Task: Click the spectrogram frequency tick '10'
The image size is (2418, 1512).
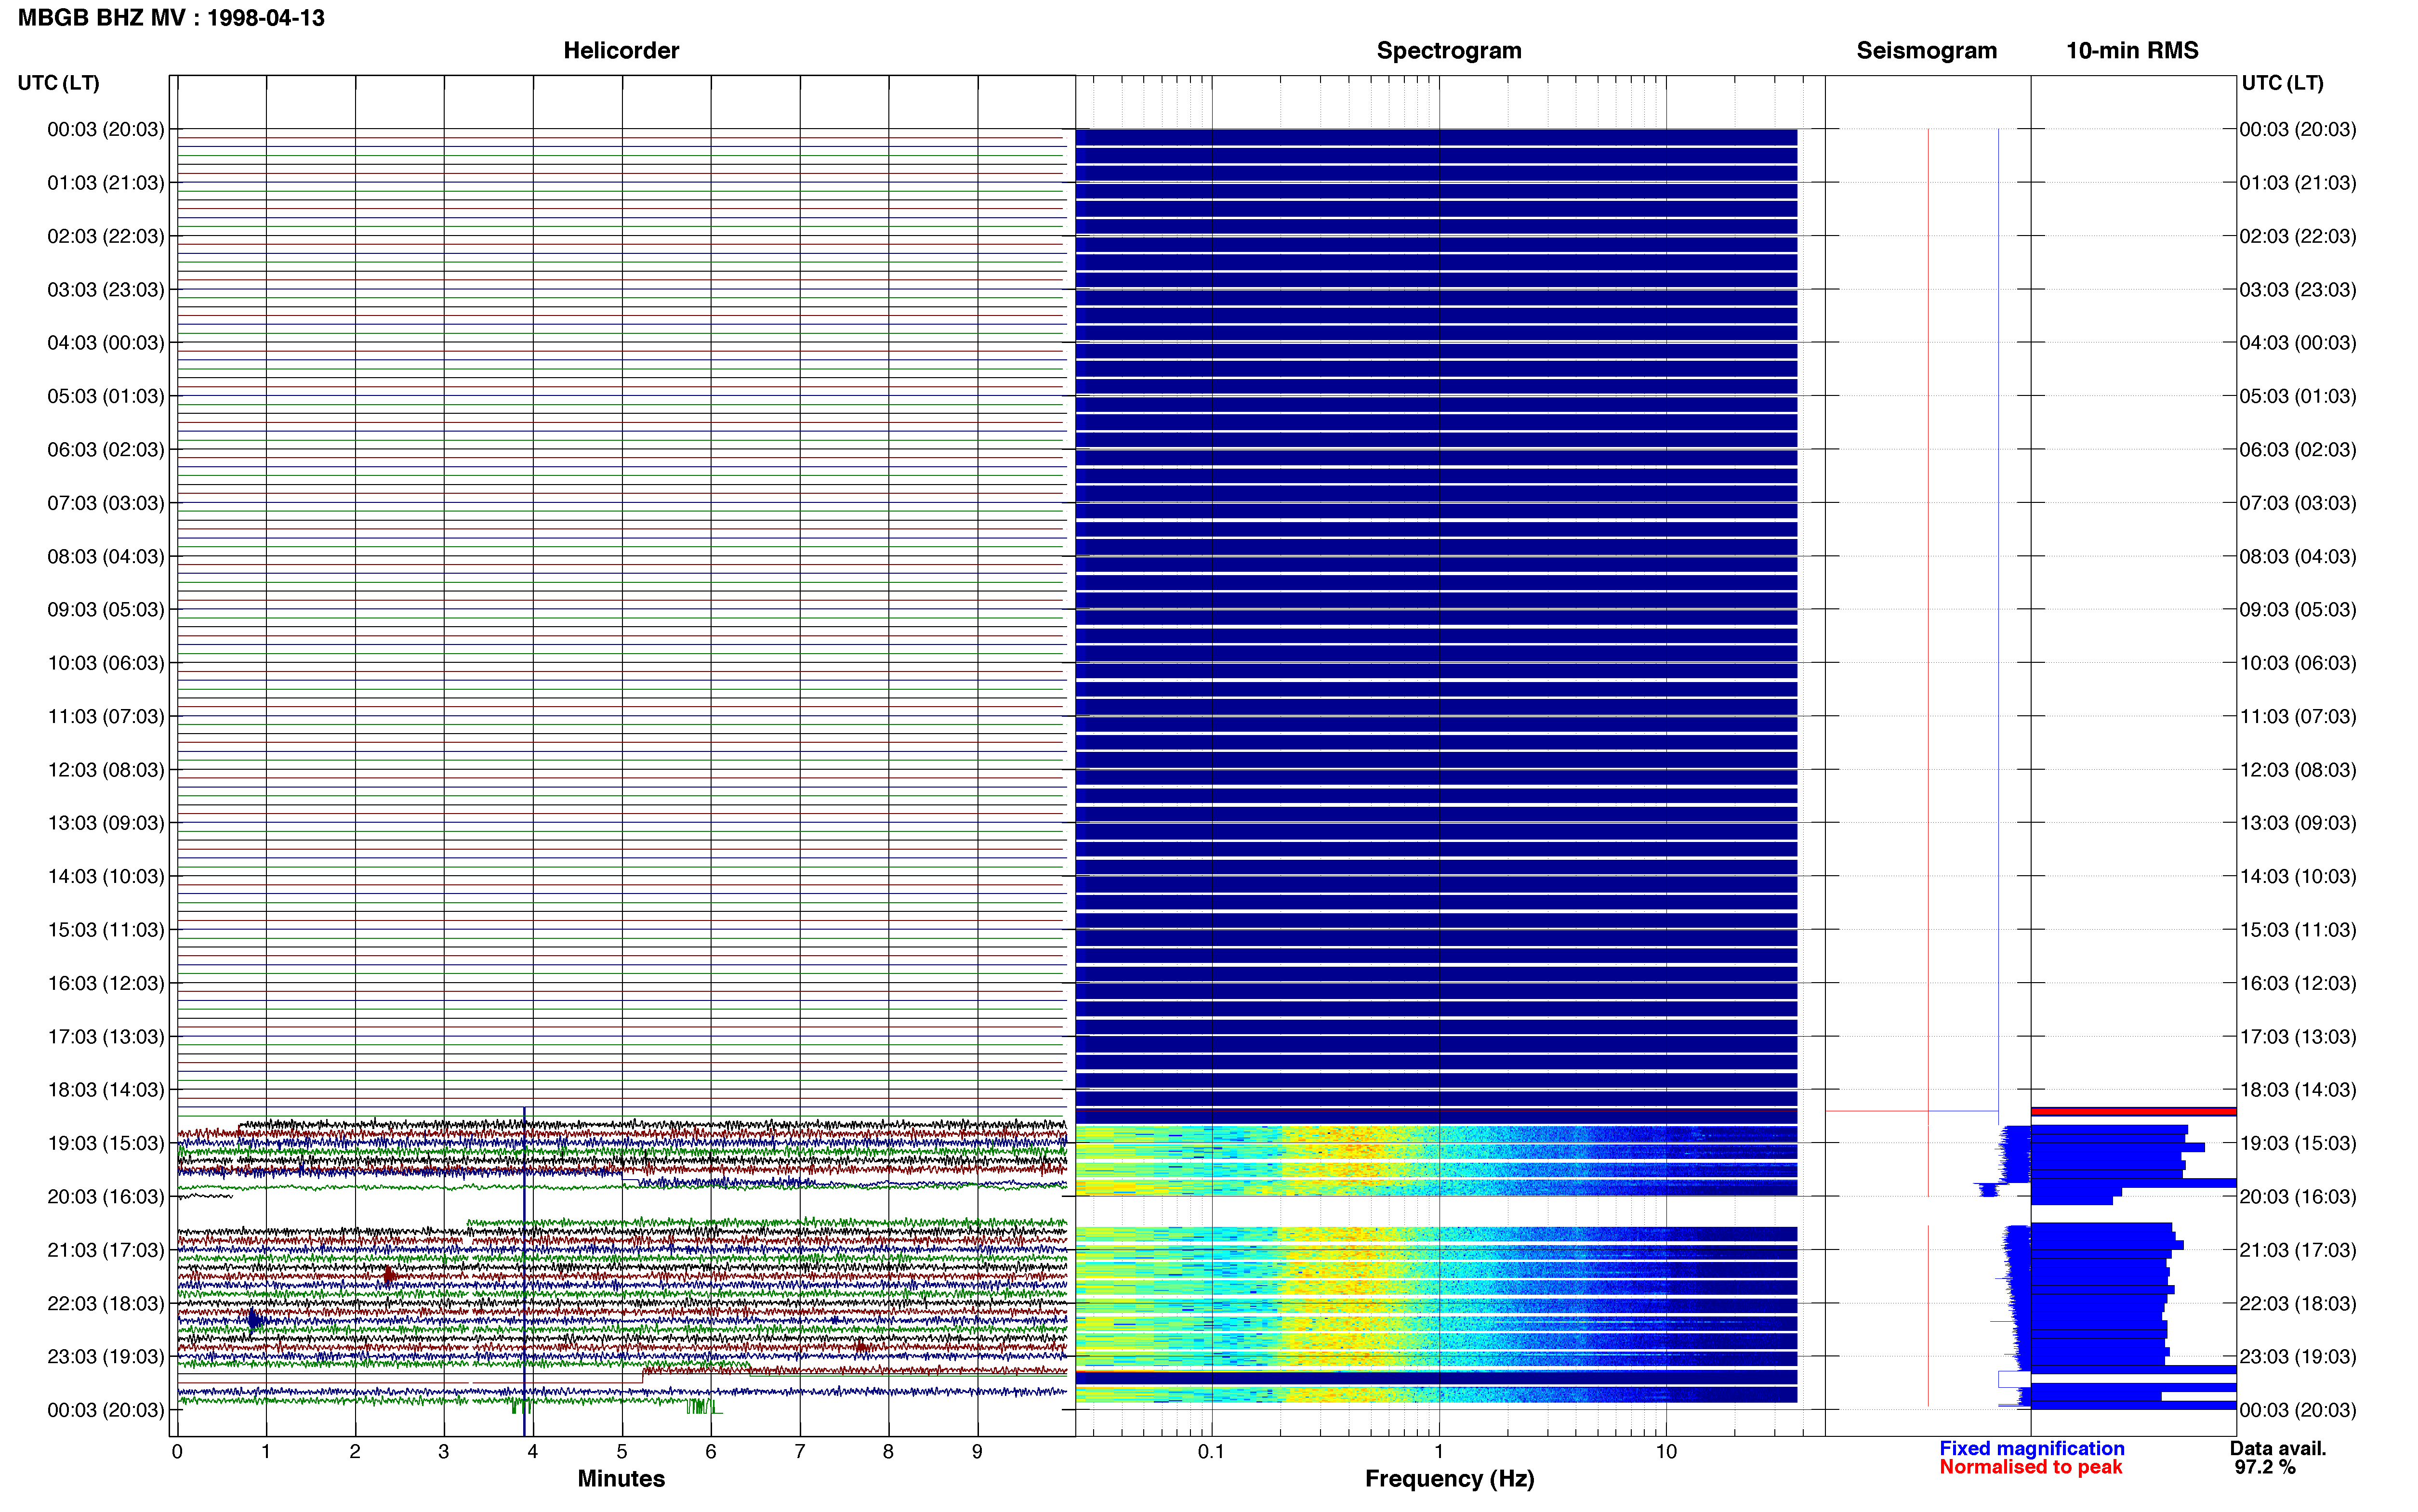Action: pos(1666,1451)
